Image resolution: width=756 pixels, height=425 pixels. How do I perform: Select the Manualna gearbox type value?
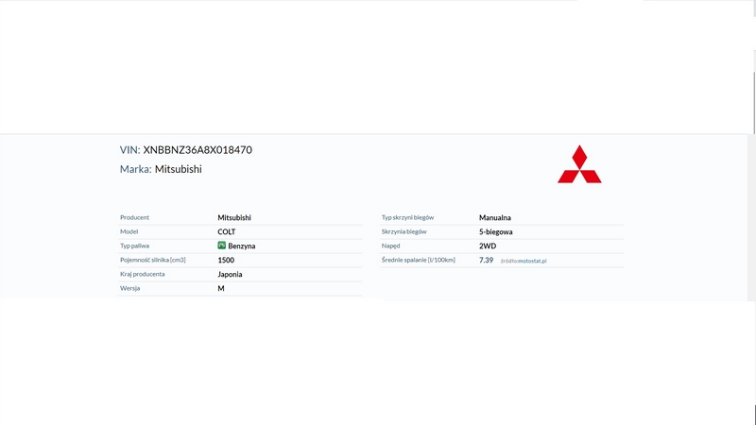(495, 218)
